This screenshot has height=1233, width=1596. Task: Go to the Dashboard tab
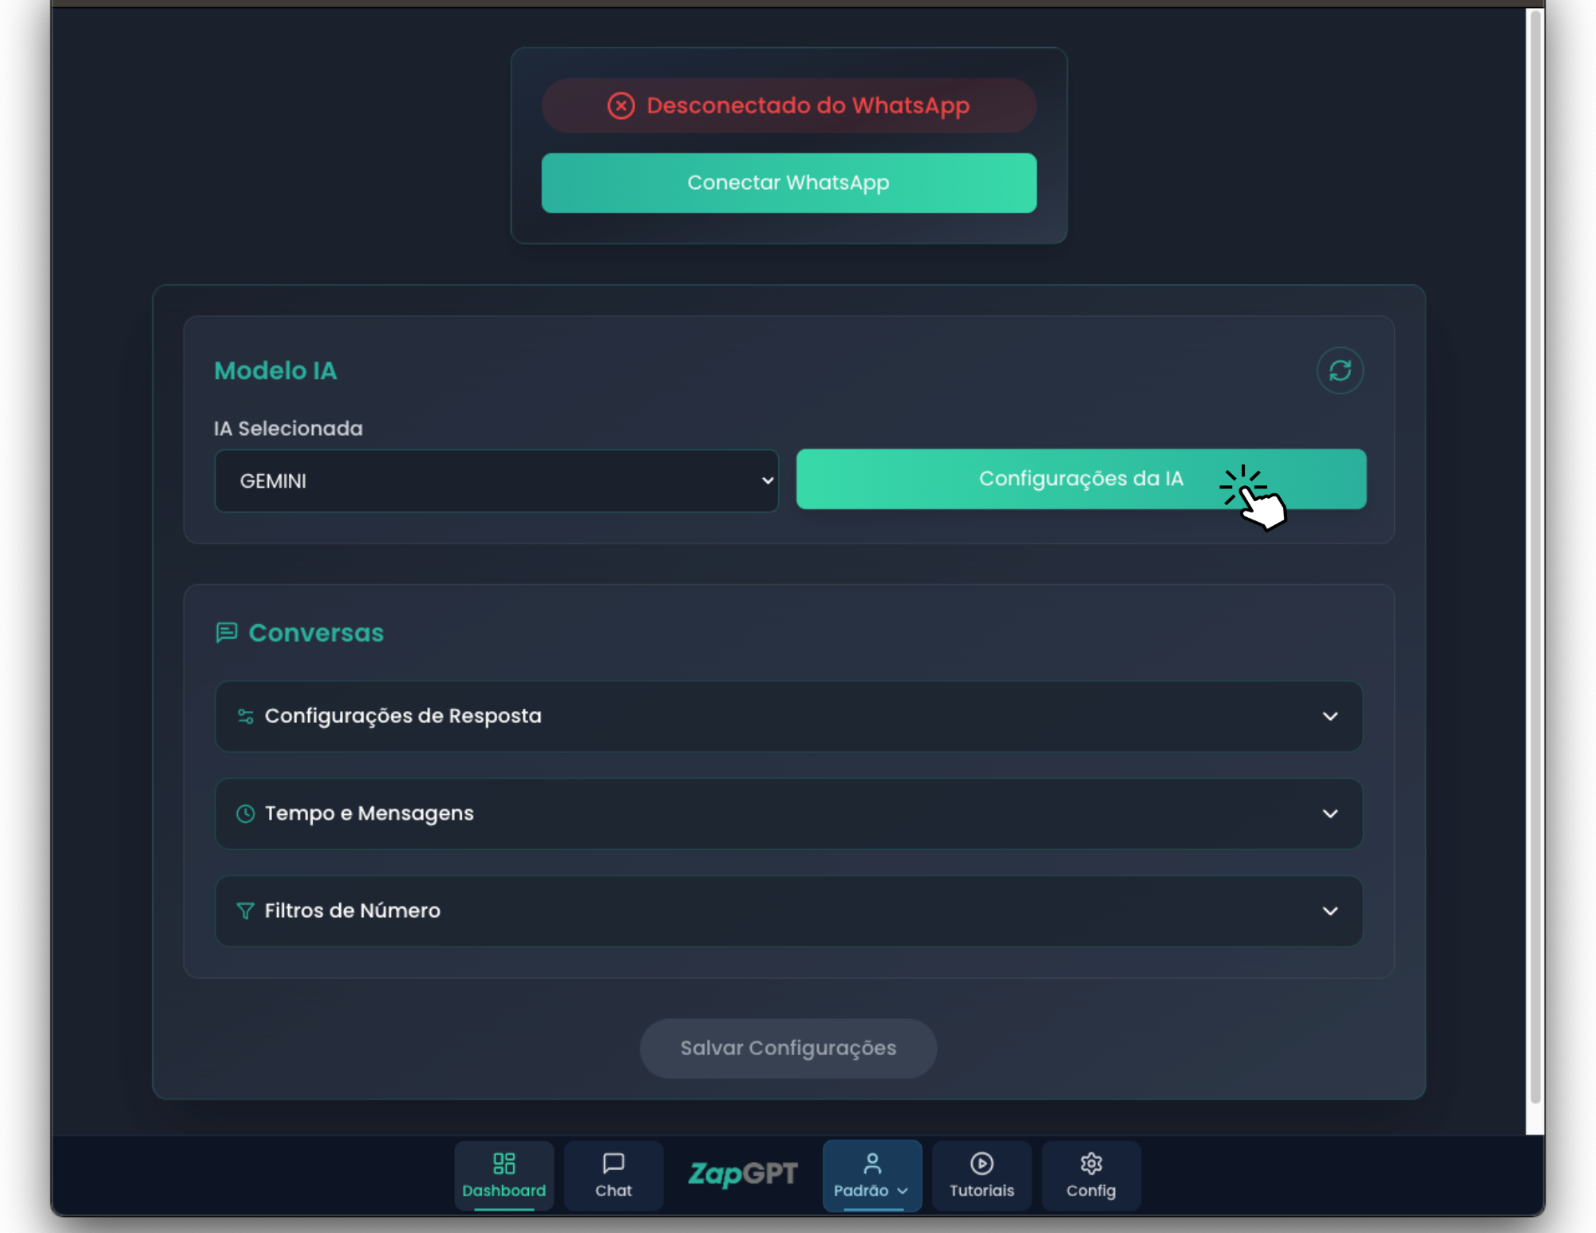click(504, 1175)
